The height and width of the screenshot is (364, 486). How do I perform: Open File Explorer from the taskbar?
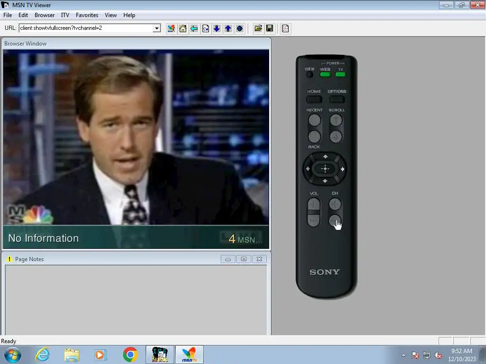(72, 355)
